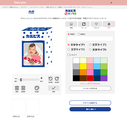The image size is (127, 126).
Task: Pick the pale pink color swatch
Action: pyautogui.click(x=90, y=61)
